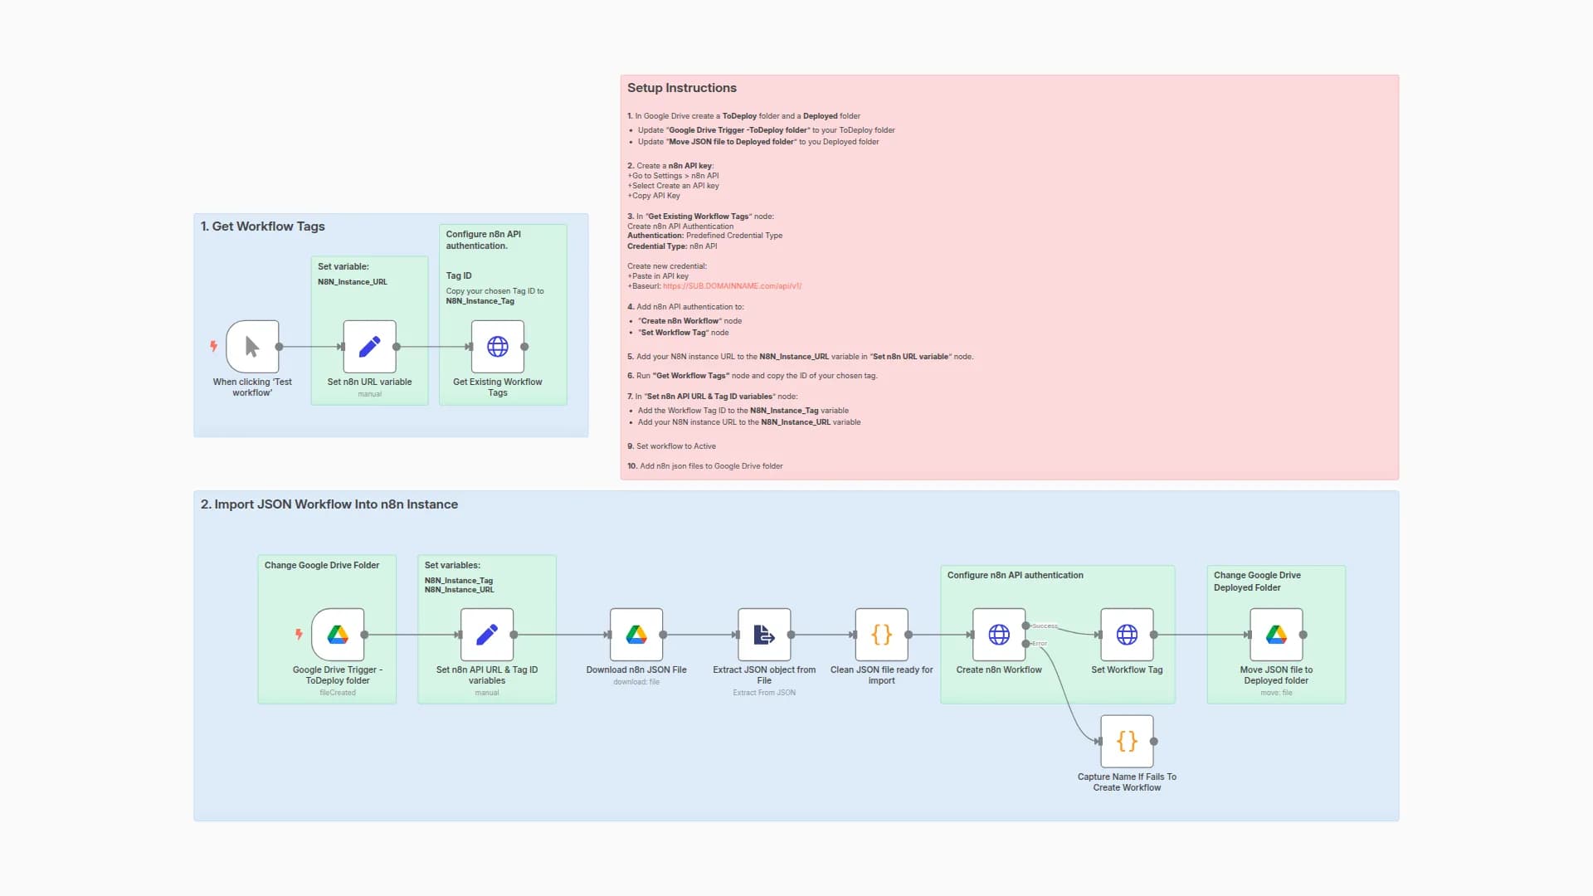
Task: Select the 'Set Workflow Tag' globe node
Action: 1127,635
